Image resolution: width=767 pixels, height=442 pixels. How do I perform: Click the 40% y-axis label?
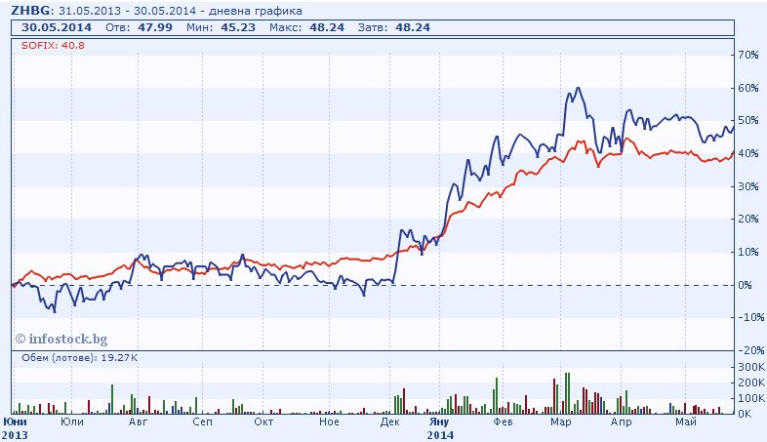pyautogui.click(x=747, y=153)
